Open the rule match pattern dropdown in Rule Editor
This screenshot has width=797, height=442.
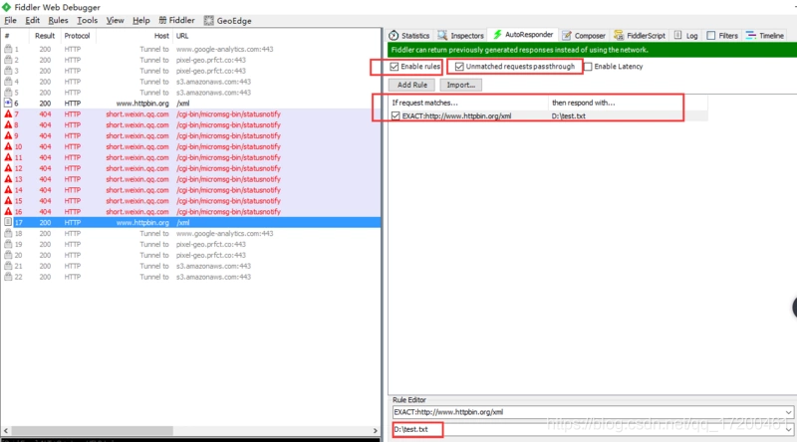click(x=788, y=412)
